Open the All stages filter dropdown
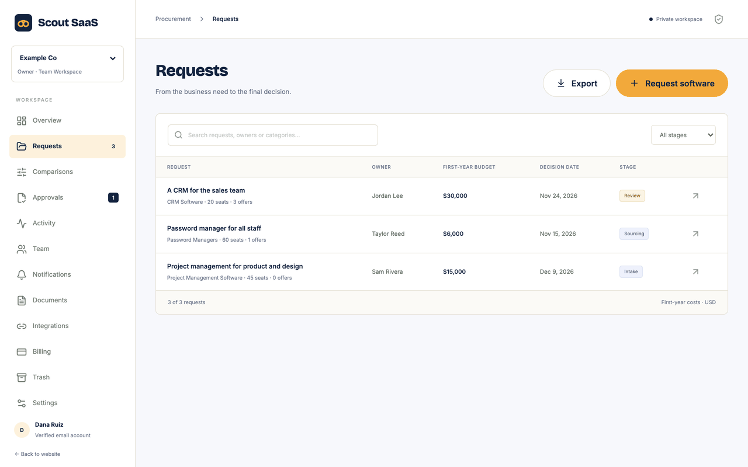The height and width of the screenshot is (467, 748). click(683, 135)
